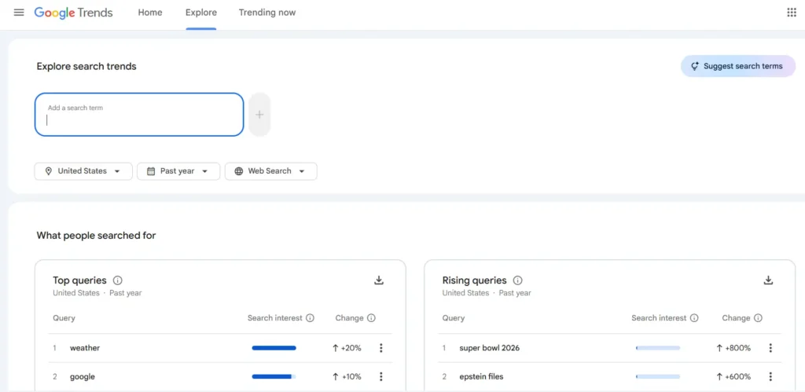Download the Rising queries data
The height and width of the screenshot is (392, 805).
pyautogui.click(x=768, y=280)
